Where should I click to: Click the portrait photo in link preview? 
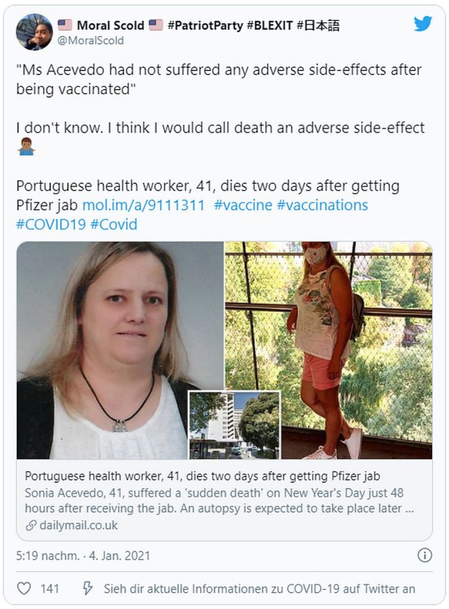click(x=120, y=351)
